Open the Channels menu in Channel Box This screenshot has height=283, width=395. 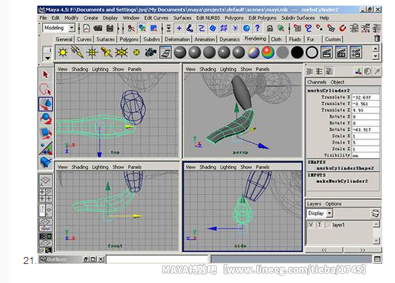317,82
